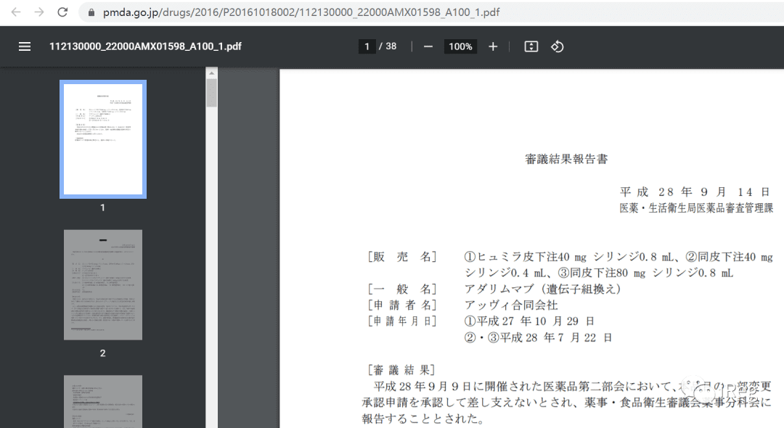Edit the current page number field
The image size is (784, 428).
click(367, 46)
